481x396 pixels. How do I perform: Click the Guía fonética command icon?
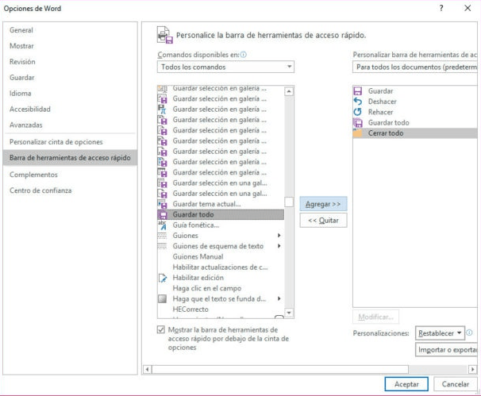click(x=163, y=225)
